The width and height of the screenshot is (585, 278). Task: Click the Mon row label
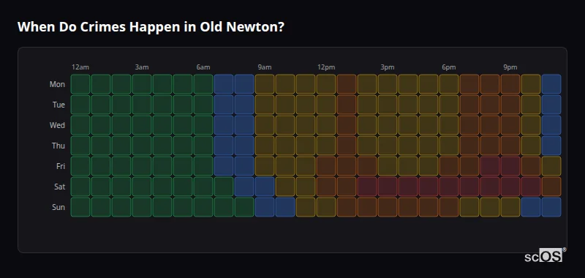[57, 84]
